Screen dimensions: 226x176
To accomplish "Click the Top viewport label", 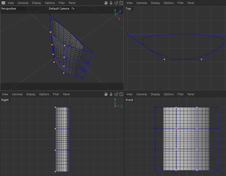I will (128, 9).
